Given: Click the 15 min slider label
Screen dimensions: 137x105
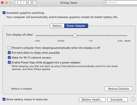Looking at the screenshot, I should (61, 41).
